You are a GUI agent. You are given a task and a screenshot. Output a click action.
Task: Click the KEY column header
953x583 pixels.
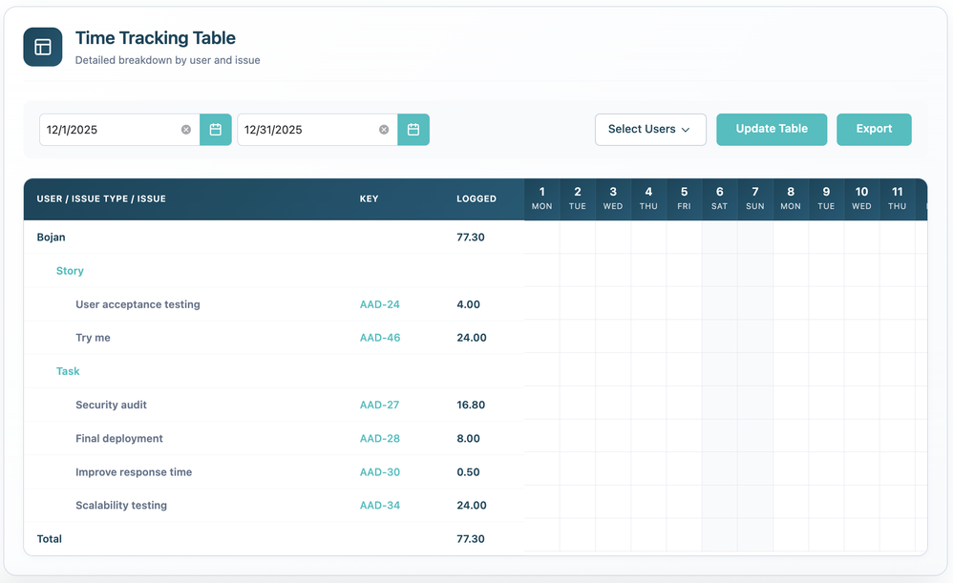(x=369, y=198)
